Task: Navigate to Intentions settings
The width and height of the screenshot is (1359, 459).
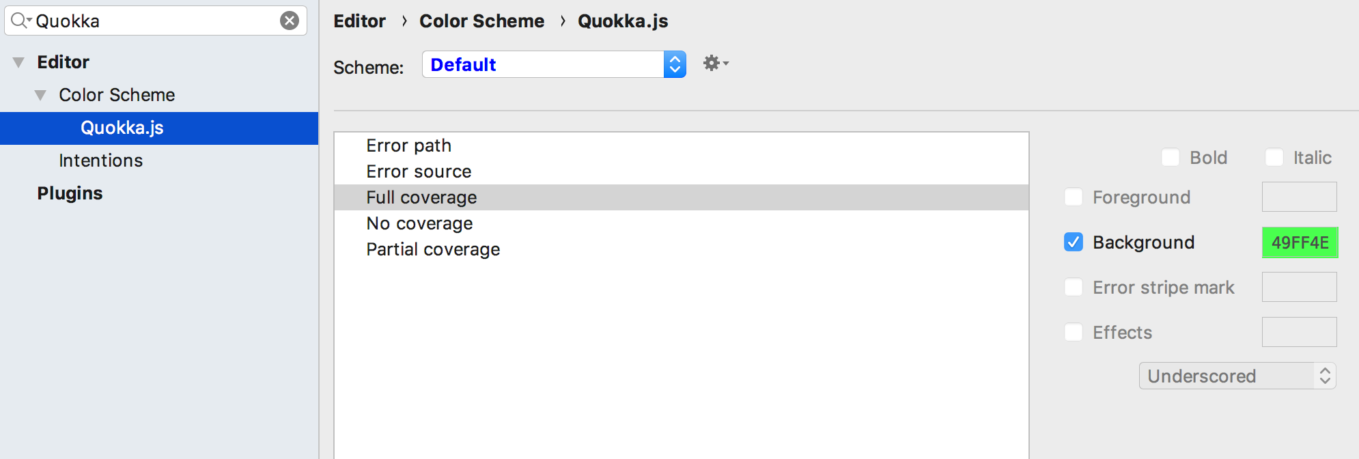Action: coord(100,160)
